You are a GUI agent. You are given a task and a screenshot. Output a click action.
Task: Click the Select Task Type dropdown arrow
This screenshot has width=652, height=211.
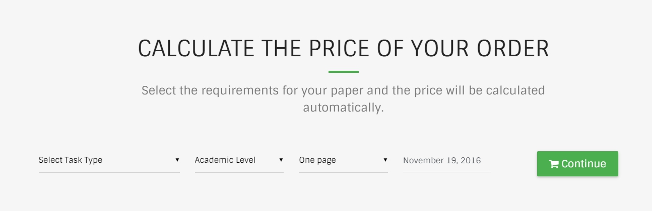177,160
